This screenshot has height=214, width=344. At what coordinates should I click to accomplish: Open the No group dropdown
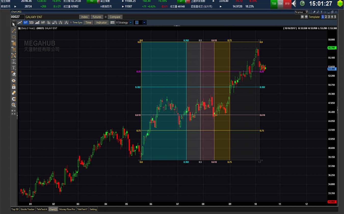click(x=301, y=12)
